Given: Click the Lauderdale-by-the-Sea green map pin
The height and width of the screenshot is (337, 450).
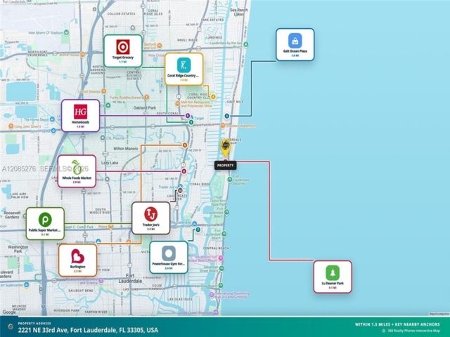Looking at the screenshot, I should [246, 44].
